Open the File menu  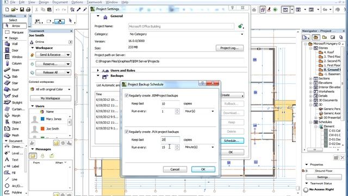pyautogui.click(x=13, y=2)
